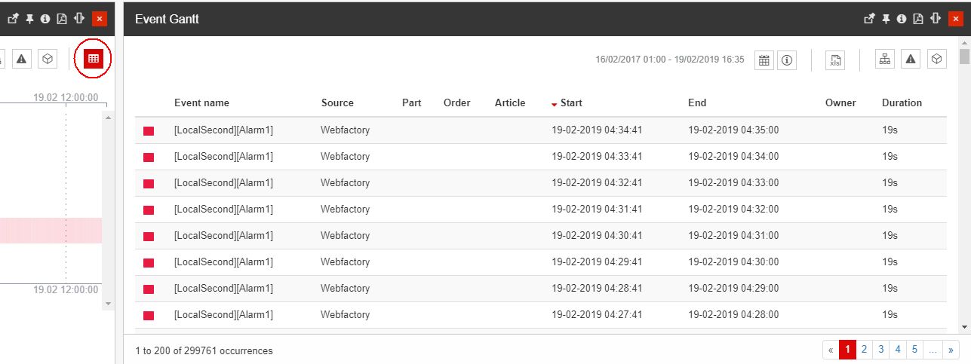Image resolution: width=971 pixels, height=364 pixels.
Task: Click the ellipsis pagination button
Action: (933, 350)
